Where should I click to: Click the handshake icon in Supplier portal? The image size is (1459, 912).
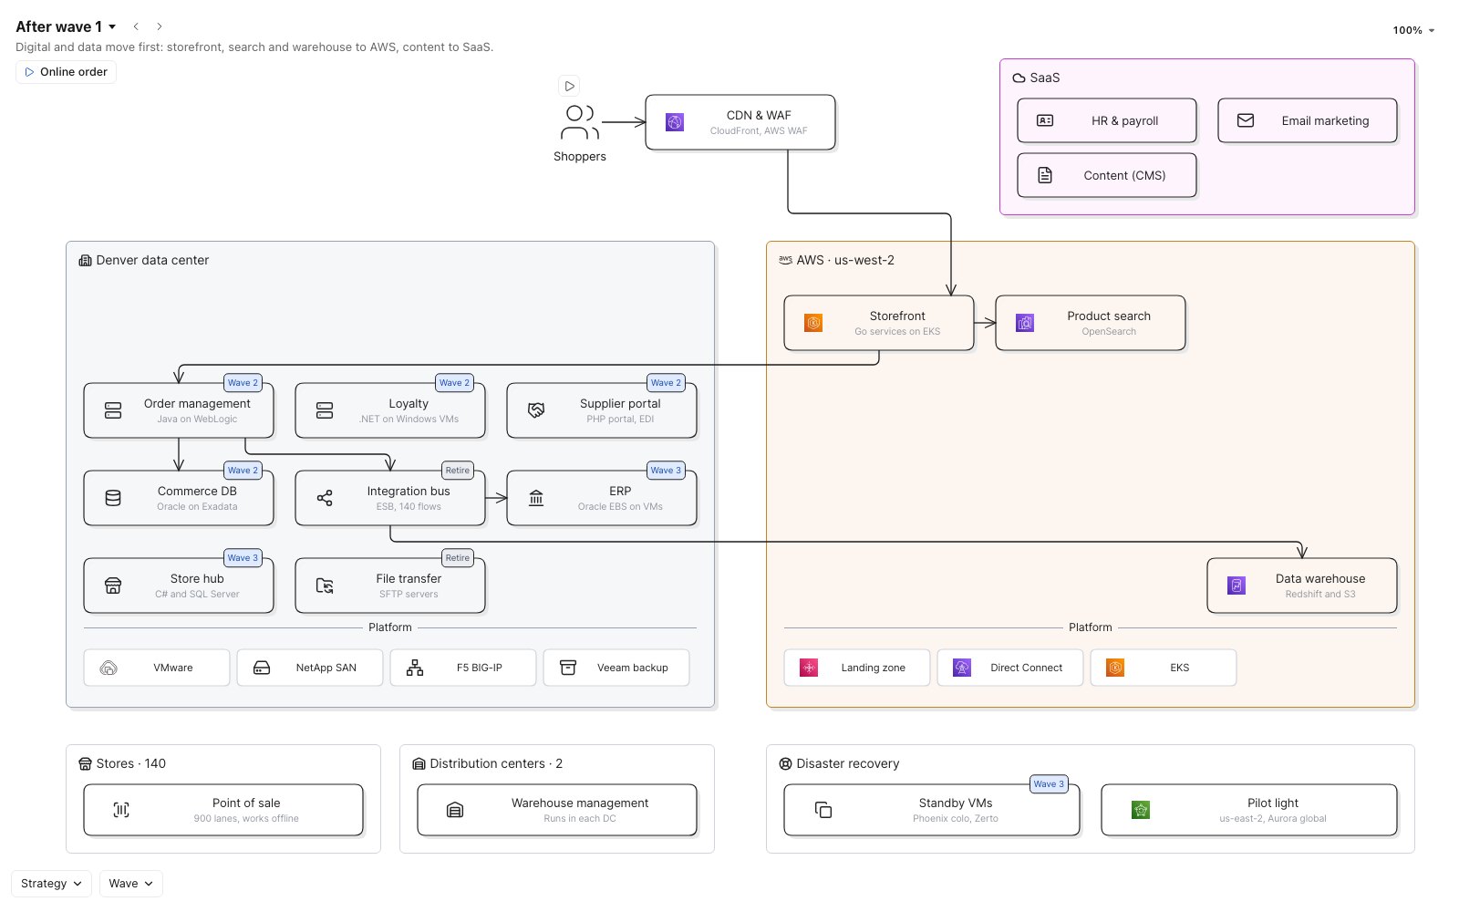(x=536, y=410)
